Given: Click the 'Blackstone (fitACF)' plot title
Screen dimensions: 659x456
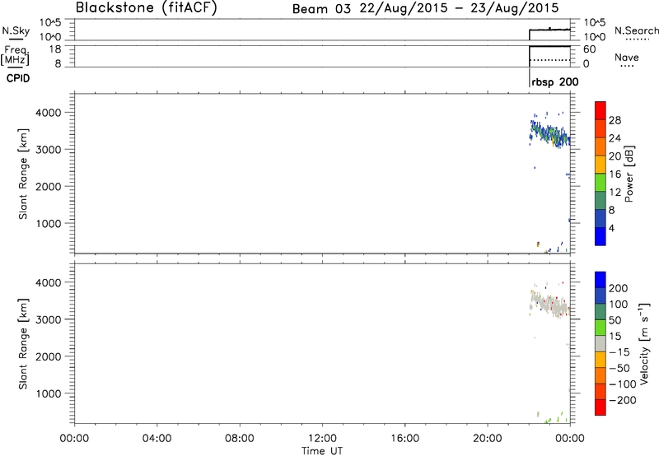Looking at the screenshot, I should coord(147,7).
